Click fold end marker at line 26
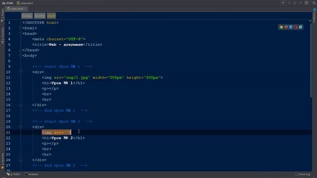Viewport: 317px width, 178px height. (21, 160)
